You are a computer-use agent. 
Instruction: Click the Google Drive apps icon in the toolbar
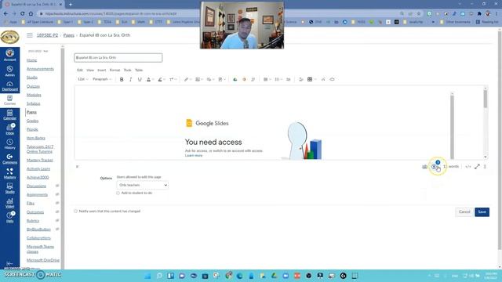(x=235, y=79)
